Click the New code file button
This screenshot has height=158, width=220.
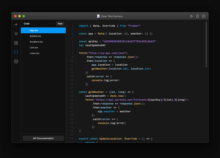[60, 23]
